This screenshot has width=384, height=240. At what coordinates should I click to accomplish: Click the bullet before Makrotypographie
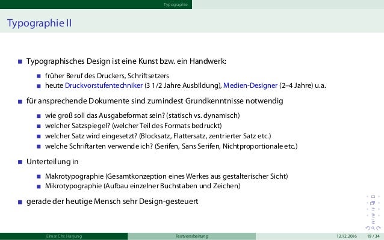(x=39, y=176)
